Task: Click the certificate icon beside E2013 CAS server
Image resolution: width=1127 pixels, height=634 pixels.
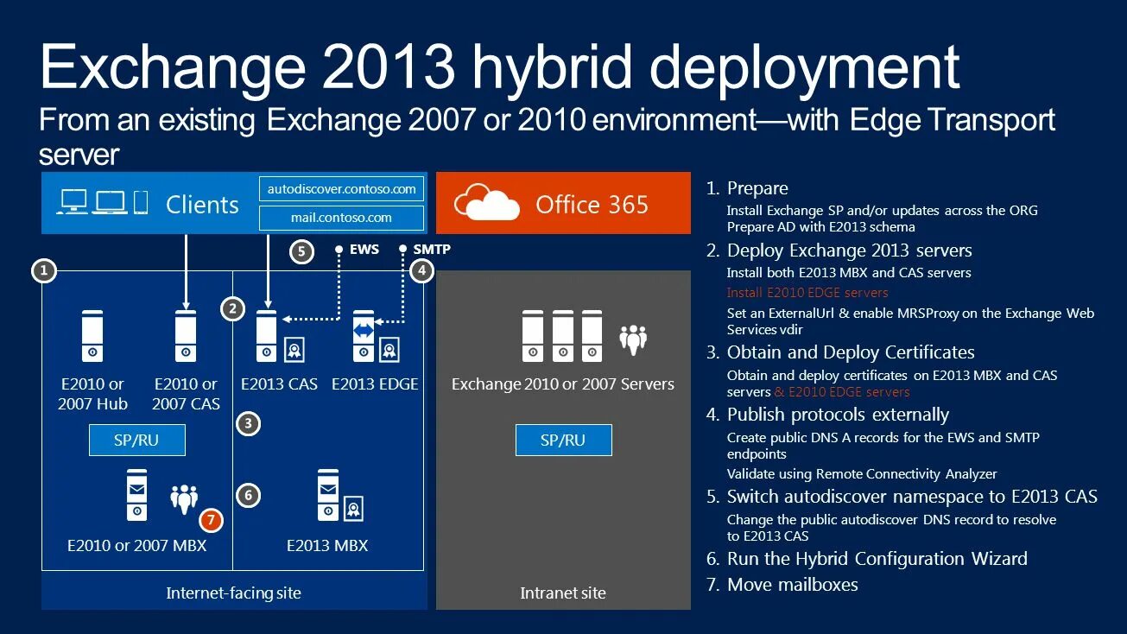Action: click(x=294, y=350)
